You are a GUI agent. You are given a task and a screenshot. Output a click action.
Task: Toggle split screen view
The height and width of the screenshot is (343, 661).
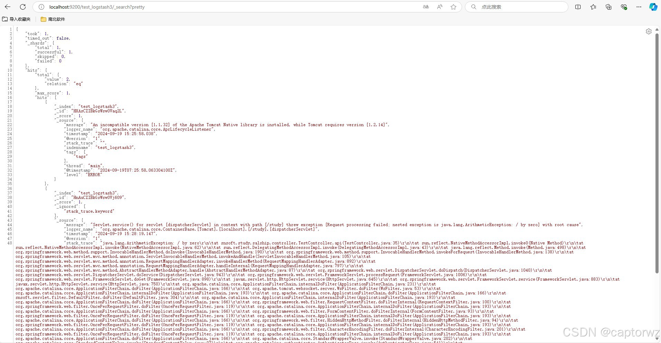pyautogui.click(x=578, y=7)
